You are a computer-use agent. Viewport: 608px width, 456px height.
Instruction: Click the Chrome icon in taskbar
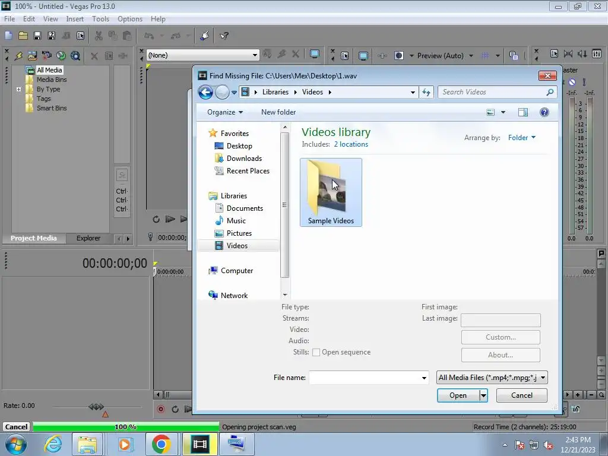(x=161, y=444)
